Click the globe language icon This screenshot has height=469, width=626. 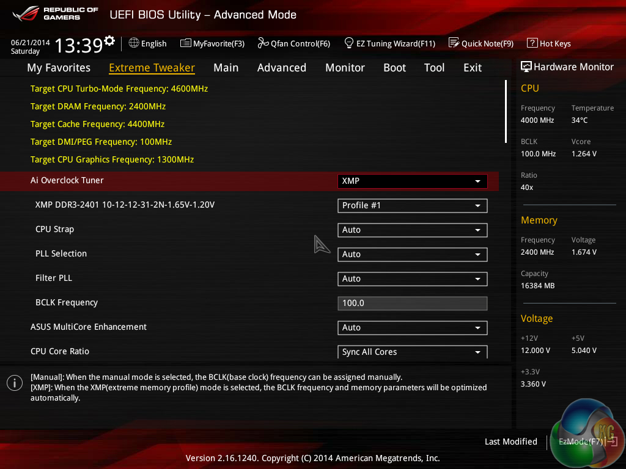click(x=134, y=43)
